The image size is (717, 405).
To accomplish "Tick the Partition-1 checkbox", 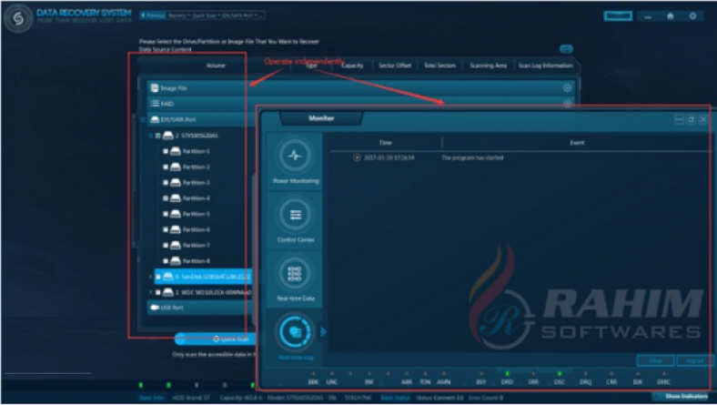I will 166,151.
